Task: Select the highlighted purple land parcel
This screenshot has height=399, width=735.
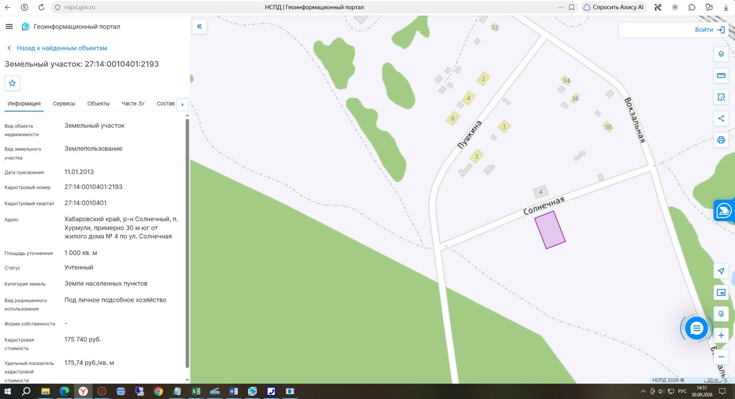Action: click(550, 230)
